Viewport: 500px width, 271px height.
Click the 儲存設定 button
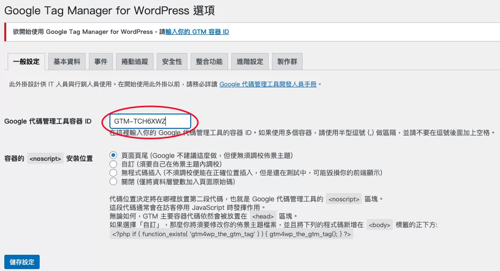click(22, 262)
